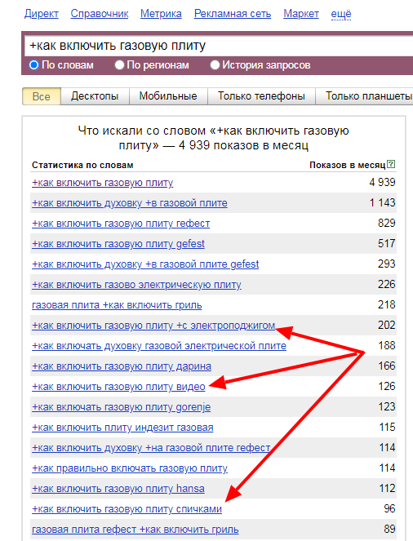Click the 166 impressions value

387,366
